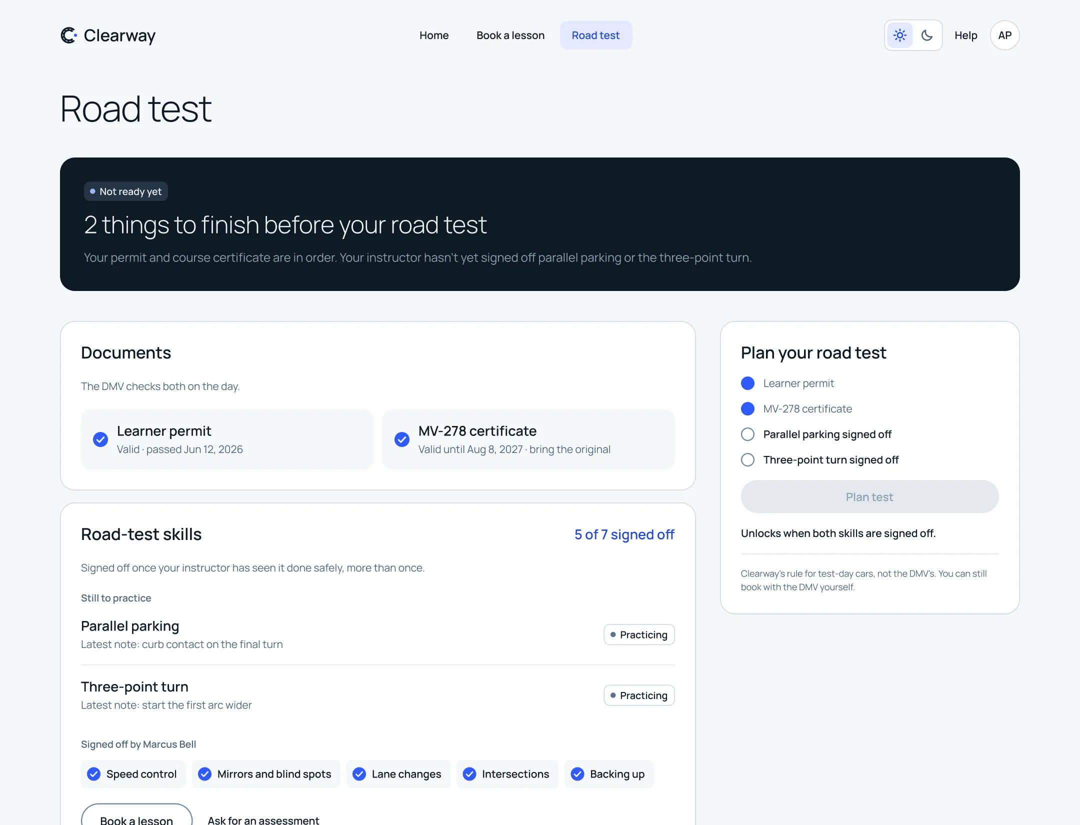Screen dimensions: 1080x825
Task: Select the Three-point turn signed off circle
Action: (747, 460)
